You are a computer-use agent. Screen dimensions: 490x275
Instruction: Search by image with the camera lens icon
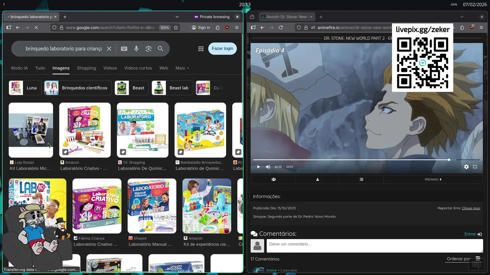tap(149, 49)
